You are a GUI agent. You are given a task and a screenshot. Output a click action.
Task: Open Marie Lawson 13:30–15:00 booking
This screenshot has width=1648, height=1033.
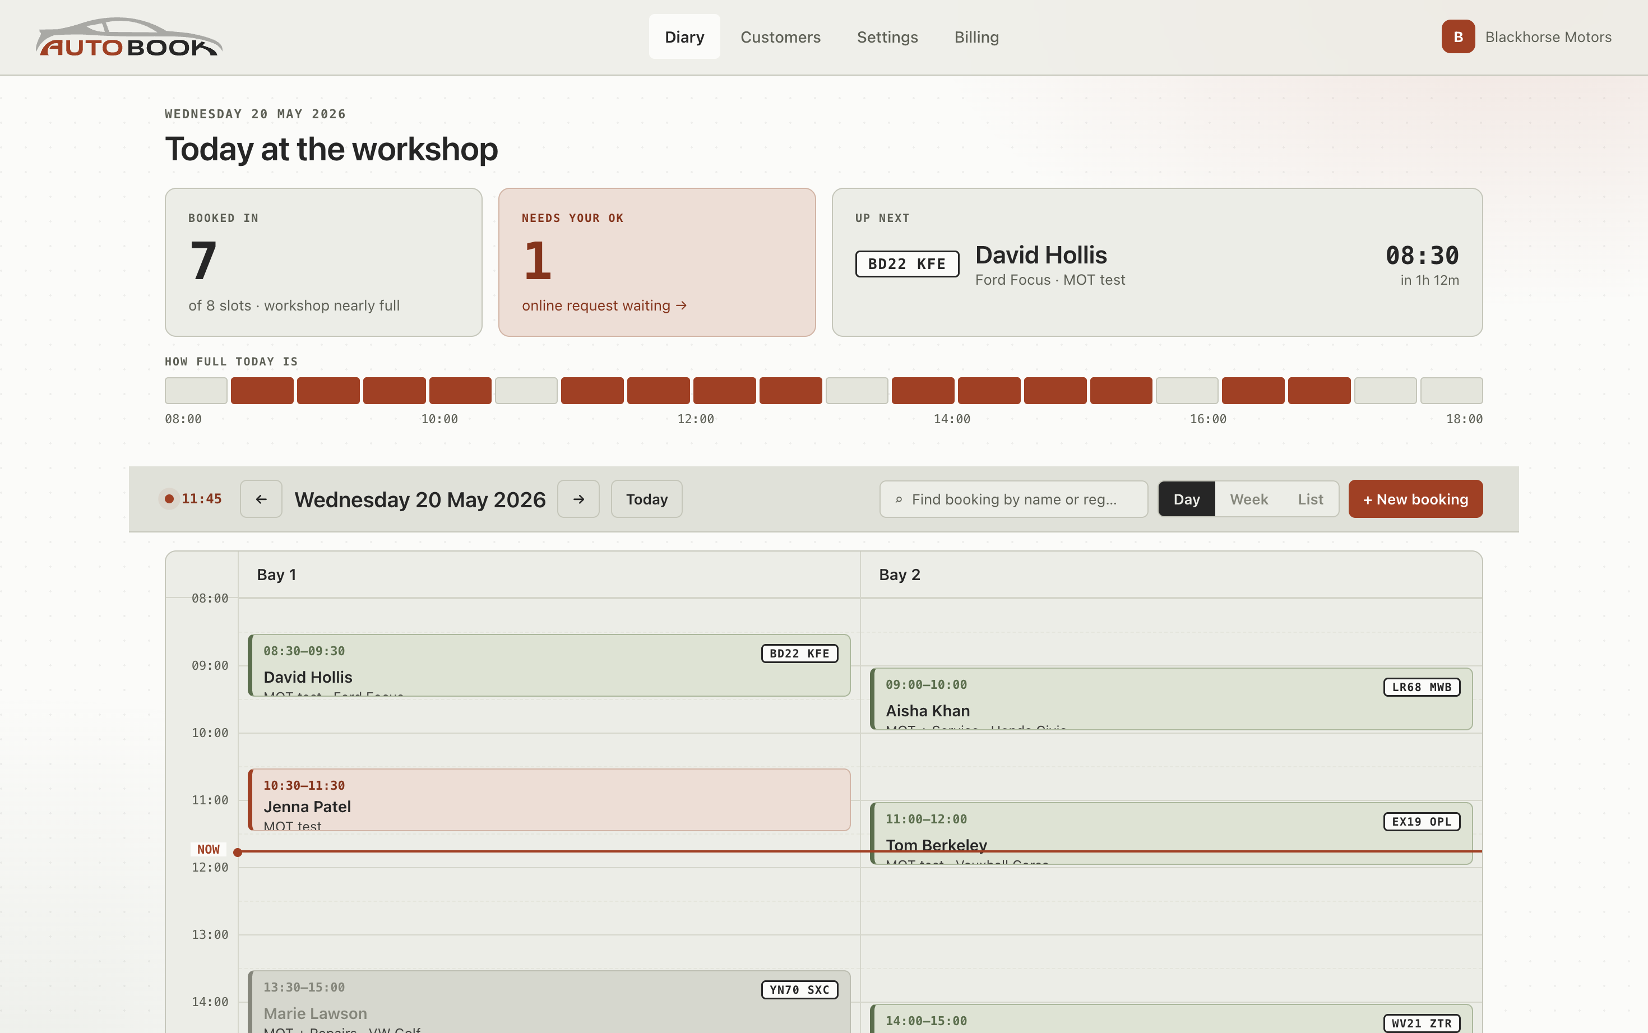pos(549,1002)
